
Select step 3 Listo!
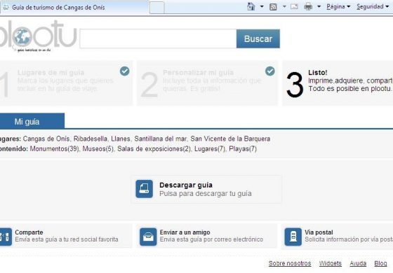click(x=338, y=83)
